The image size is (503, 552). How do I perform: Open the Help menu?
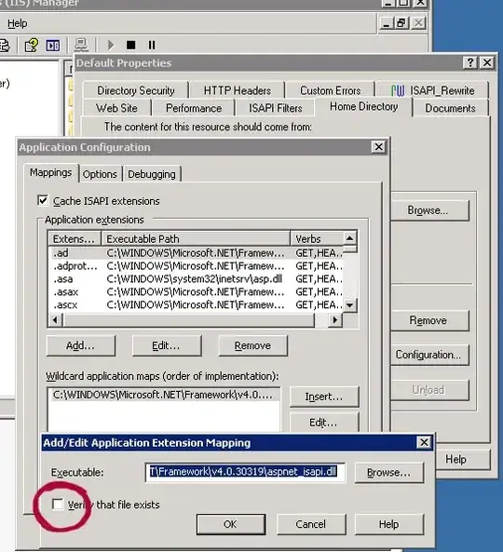coord(18,23)
